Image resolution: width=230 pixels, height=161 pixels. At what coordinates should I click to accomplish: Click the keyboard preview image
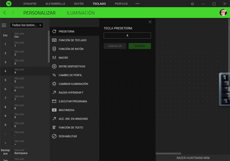pos(224,89)
